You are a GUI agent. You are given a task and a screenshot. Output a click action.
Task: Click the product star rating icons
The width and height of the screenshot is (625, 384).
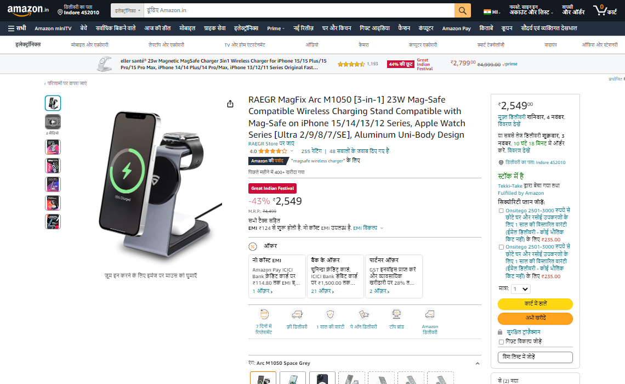pos(272,151)
